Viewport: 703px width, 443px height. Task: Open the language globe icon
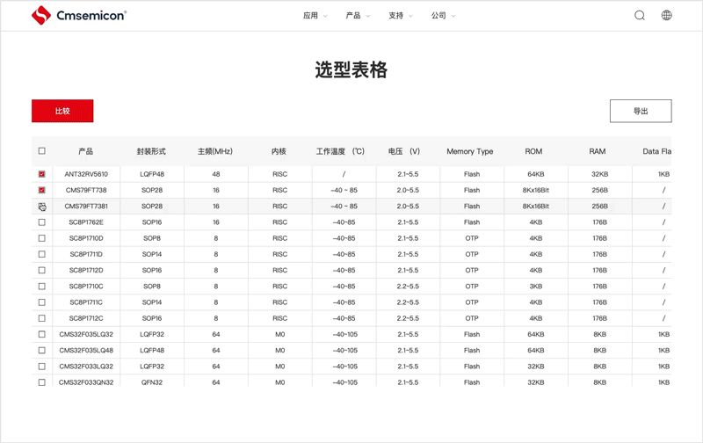[667, 15]
